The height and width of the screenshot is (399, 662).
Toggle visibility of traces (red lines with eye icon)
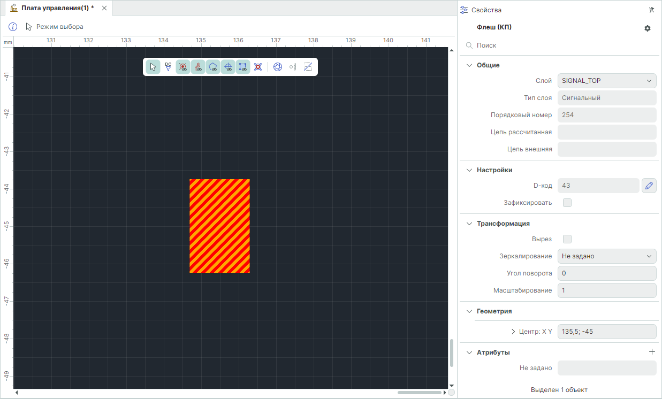point(198,67)
